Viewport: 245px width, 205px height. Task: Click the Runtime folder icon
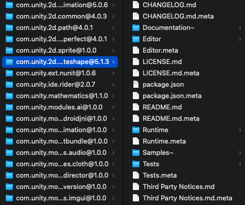click(136, 130)
